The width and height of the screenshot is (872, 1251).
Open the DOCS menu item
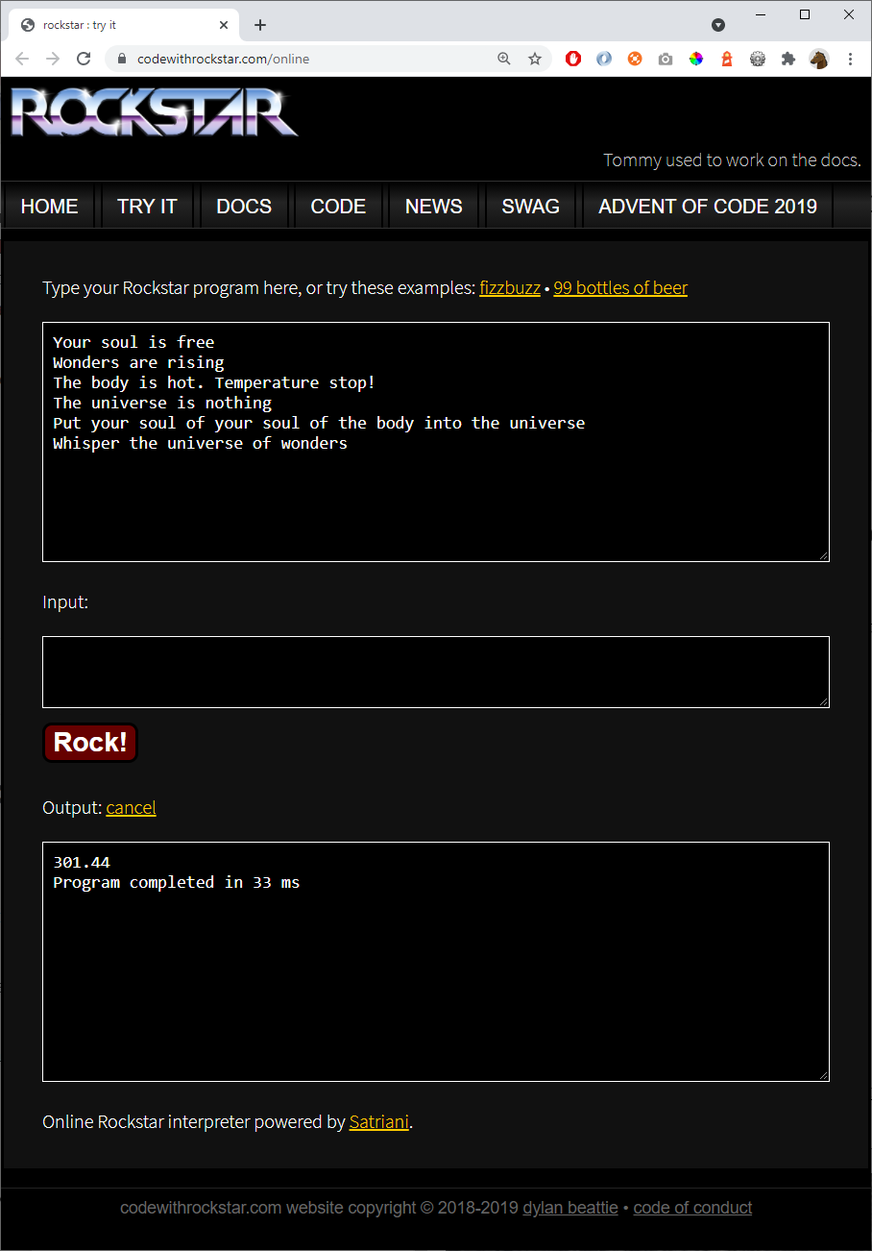(244, 206)
